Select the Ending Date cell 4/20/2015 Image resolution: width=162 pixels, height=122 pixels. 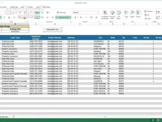(x=15, y=32)
